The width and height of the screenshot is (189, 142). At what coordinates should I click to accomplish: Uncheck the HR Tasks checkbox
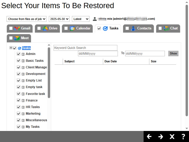point(19,107)
